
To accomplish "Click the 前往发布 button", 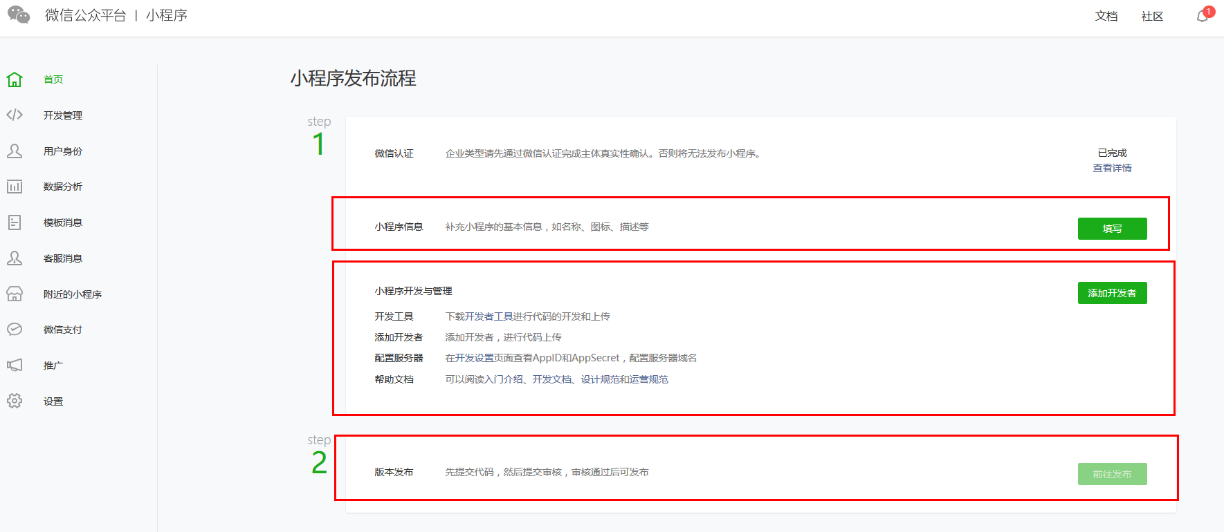I will coord(1112,474).
